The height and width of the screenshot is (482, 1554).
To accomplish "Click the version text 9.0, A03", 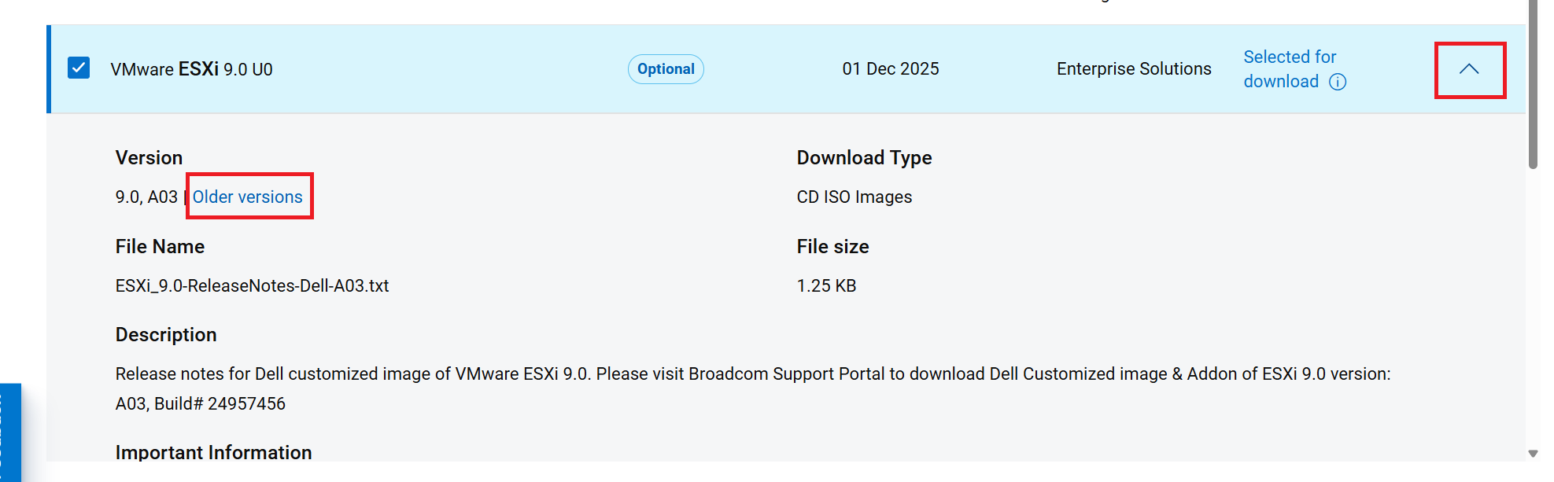I will pos(146,197).
